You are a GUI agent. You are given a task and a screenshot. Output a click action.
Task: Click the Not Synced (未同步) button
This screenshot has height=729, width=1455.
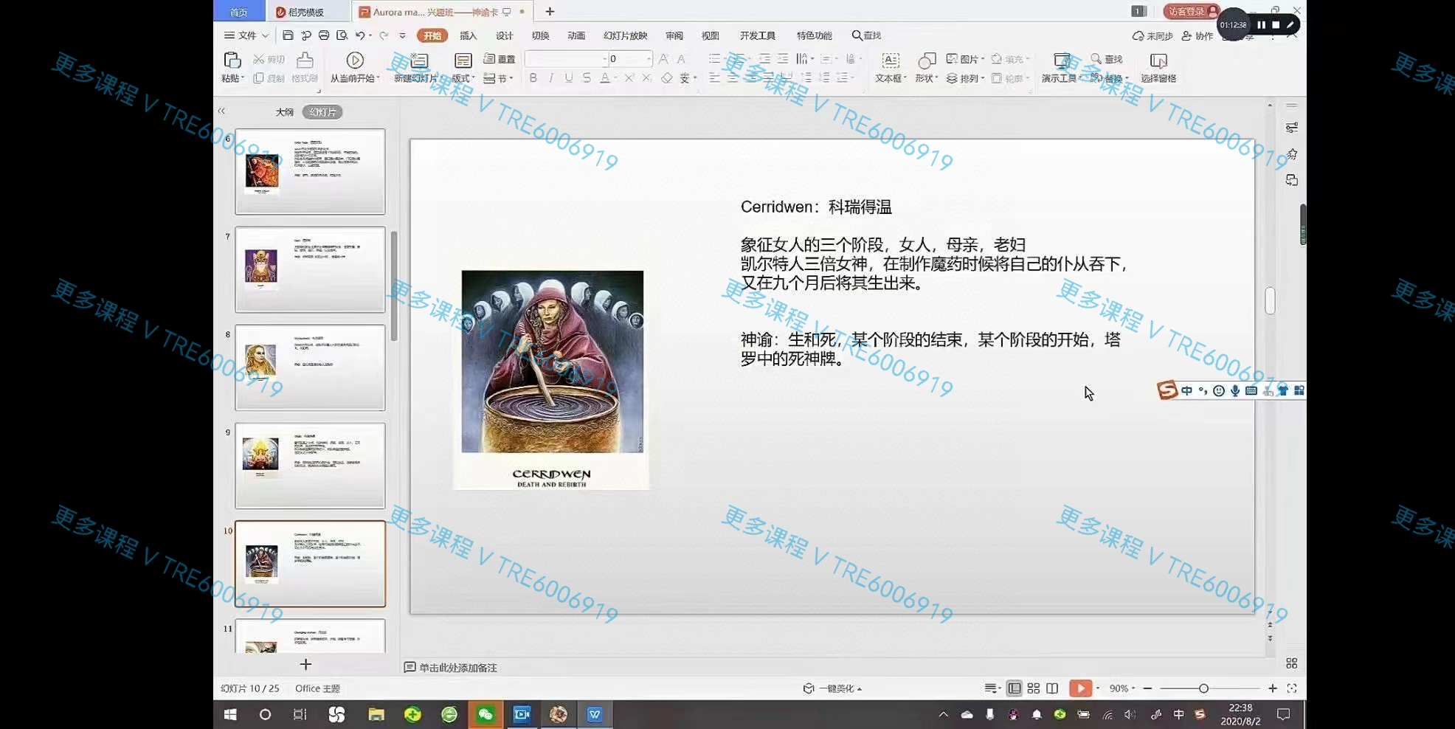[1152, 36]
